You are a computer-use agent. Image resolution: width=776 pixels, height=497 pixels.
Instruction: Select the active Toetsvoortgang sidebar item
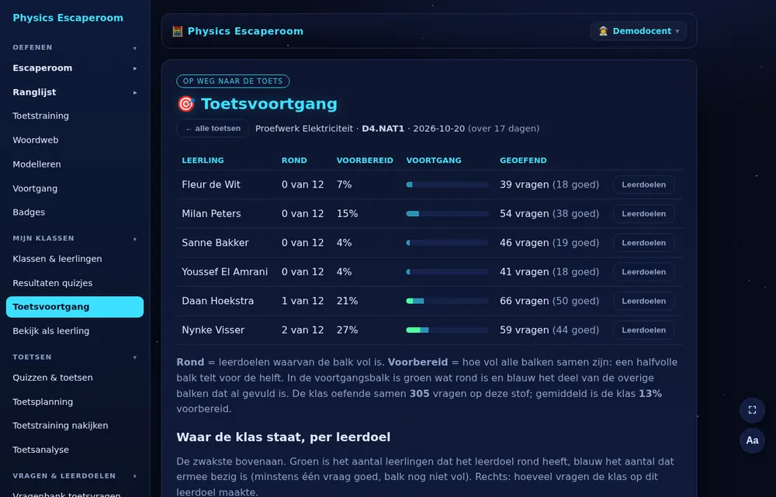pos(74,306)
